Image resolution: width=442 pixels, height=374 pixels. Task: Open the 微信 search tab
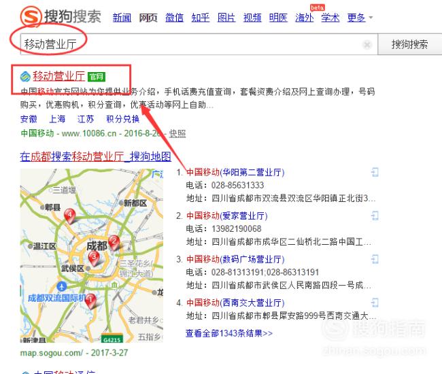coord(174,18)
